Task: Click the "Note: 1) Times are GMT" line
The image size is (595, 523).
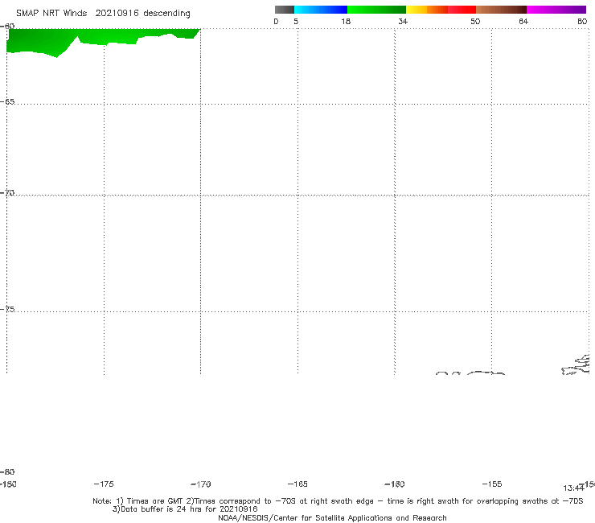Action: point(338,501)
